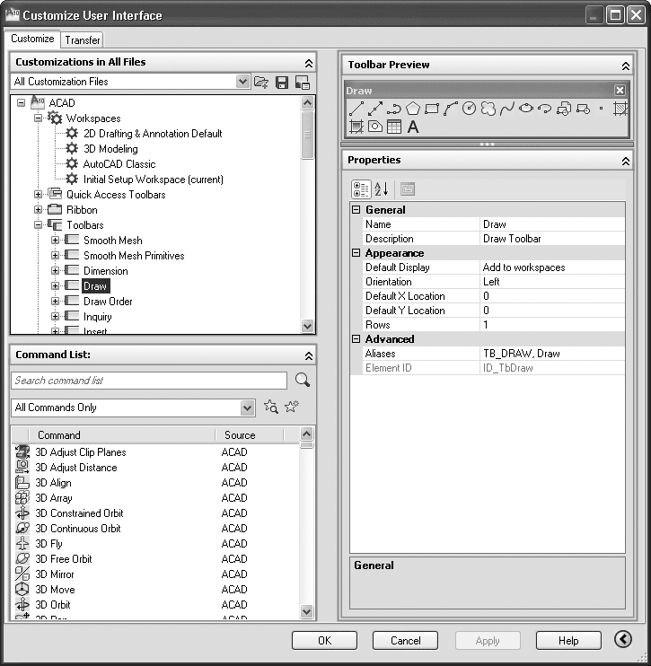
Task: Open the All Commands Only filter dropdown
Action: pos(248,407)
